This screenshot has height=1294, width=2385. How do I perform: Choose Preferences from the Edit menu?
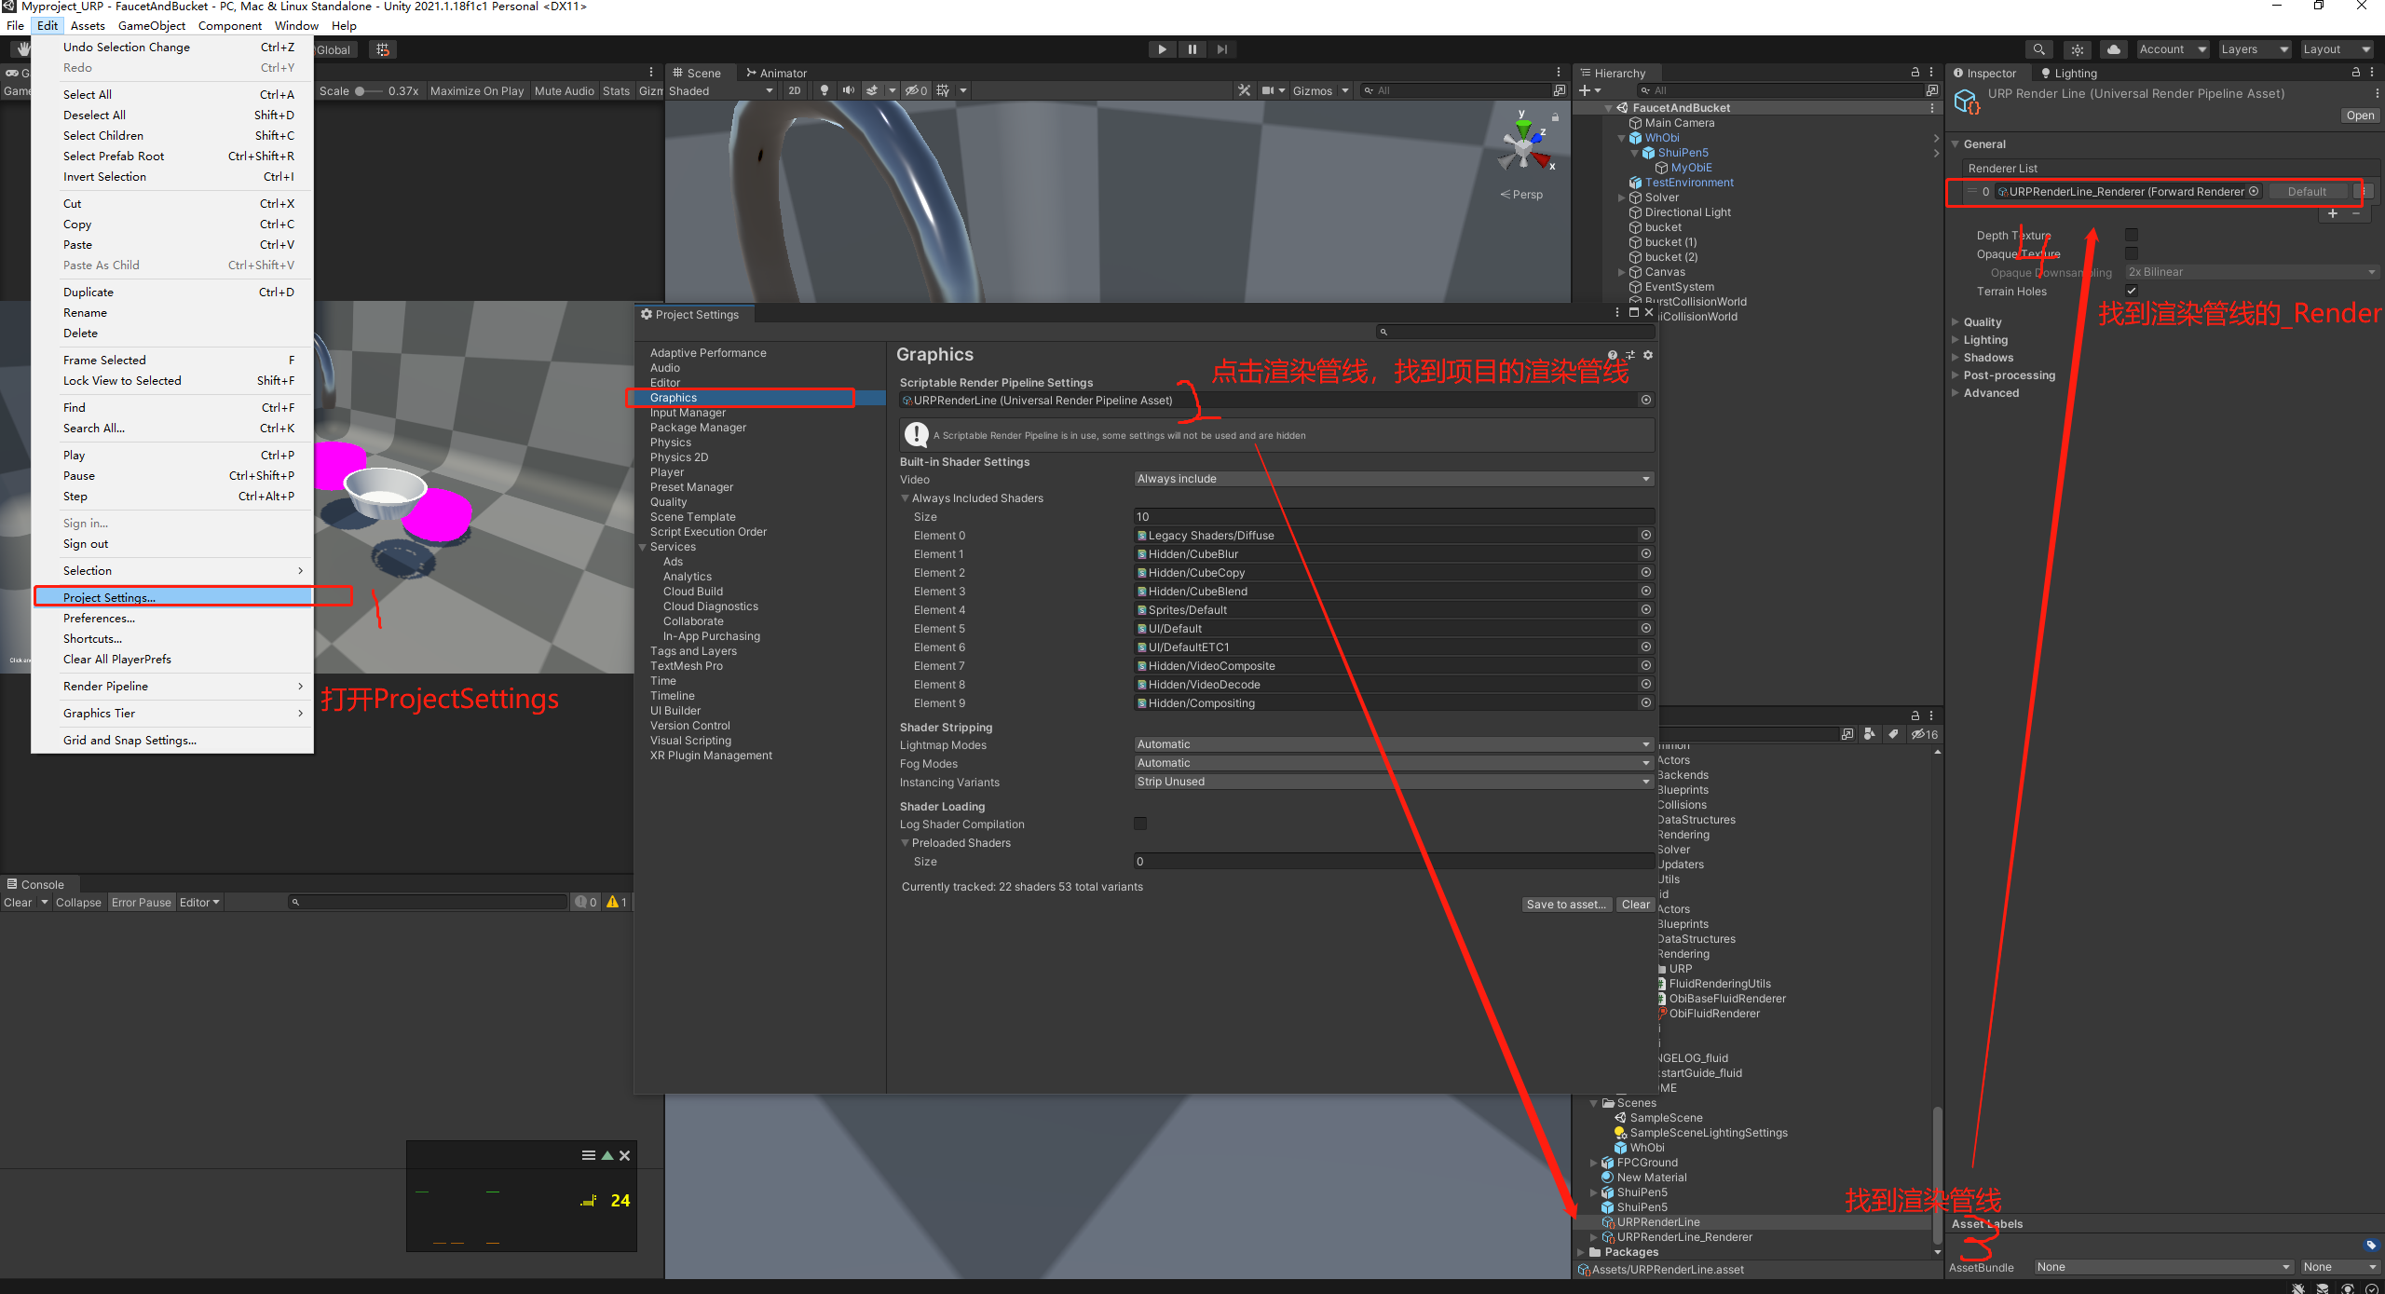coord(99,618)
